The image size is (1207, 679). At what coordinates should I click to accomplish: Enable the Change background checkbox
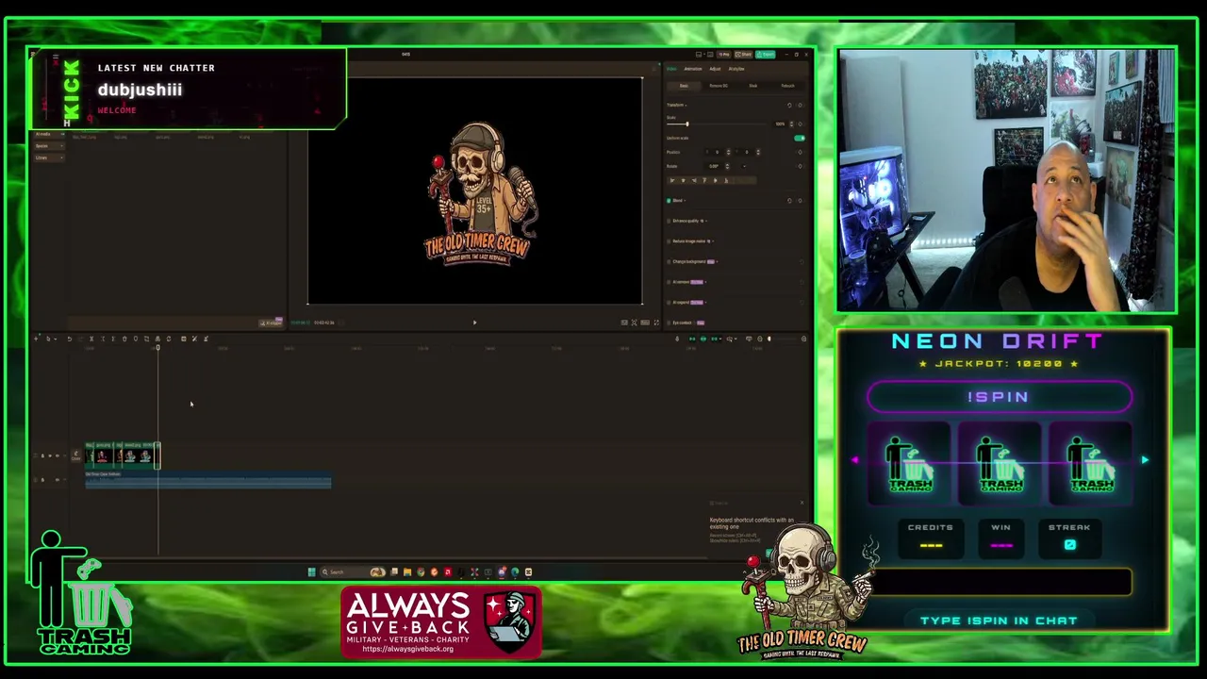669,261
